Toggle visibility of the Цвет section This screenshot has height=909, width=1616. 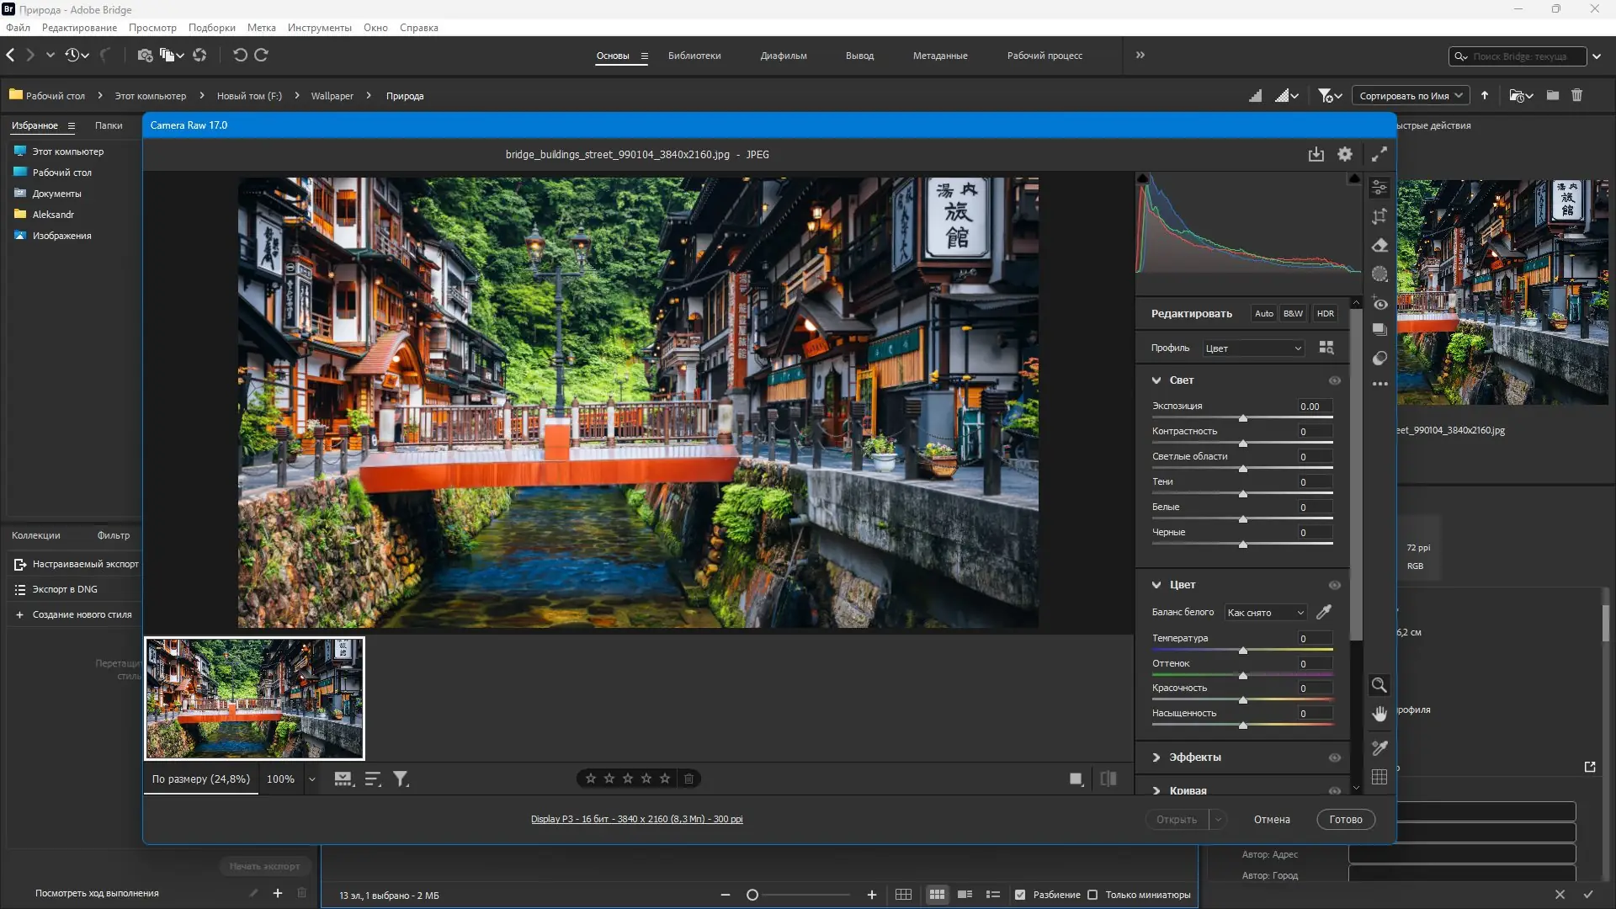[1335, 585]
